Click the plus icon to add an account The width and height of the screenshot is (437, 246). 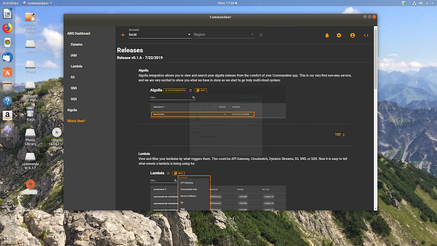point(122,35)
